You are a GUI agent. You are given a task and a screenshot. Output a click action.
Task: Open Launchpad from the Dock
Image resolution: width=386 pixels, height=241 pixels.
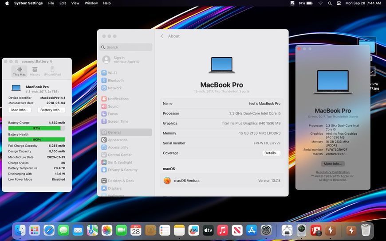(35, 230)
